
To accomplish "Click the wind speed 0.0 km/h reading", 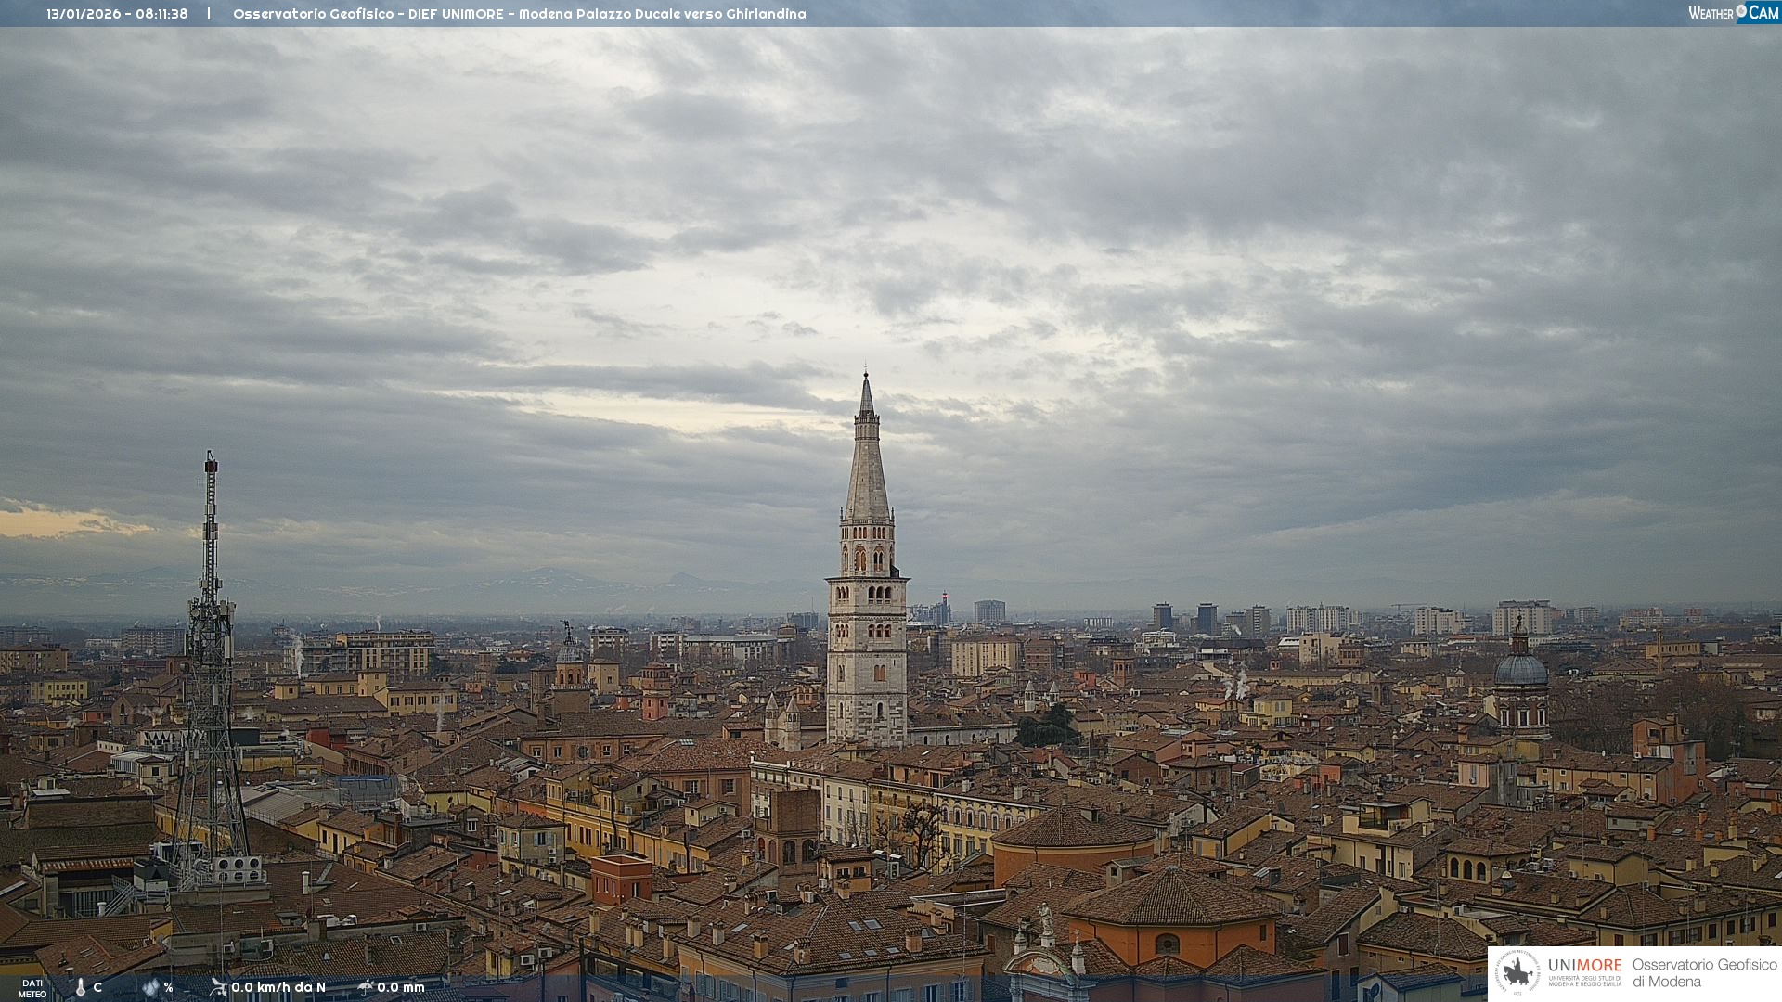I will tap(278, 987).
